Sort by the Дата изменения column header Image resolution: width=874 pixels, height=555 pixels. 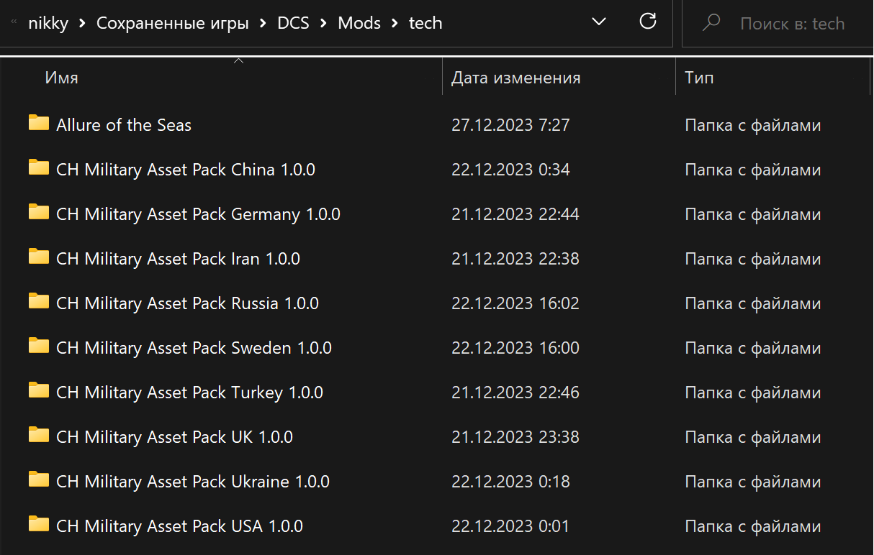516,78
